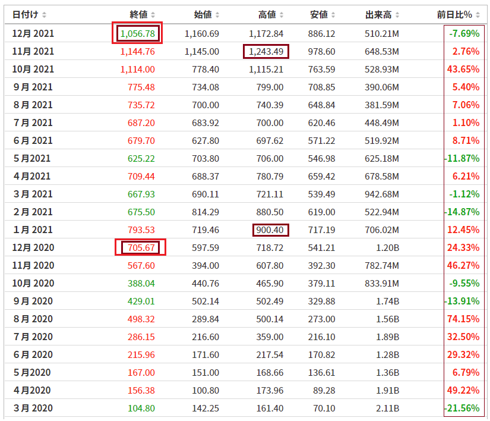Screen dimensions: 490x421
Task: Select closing price 215.96
Action: coord(141,354)
